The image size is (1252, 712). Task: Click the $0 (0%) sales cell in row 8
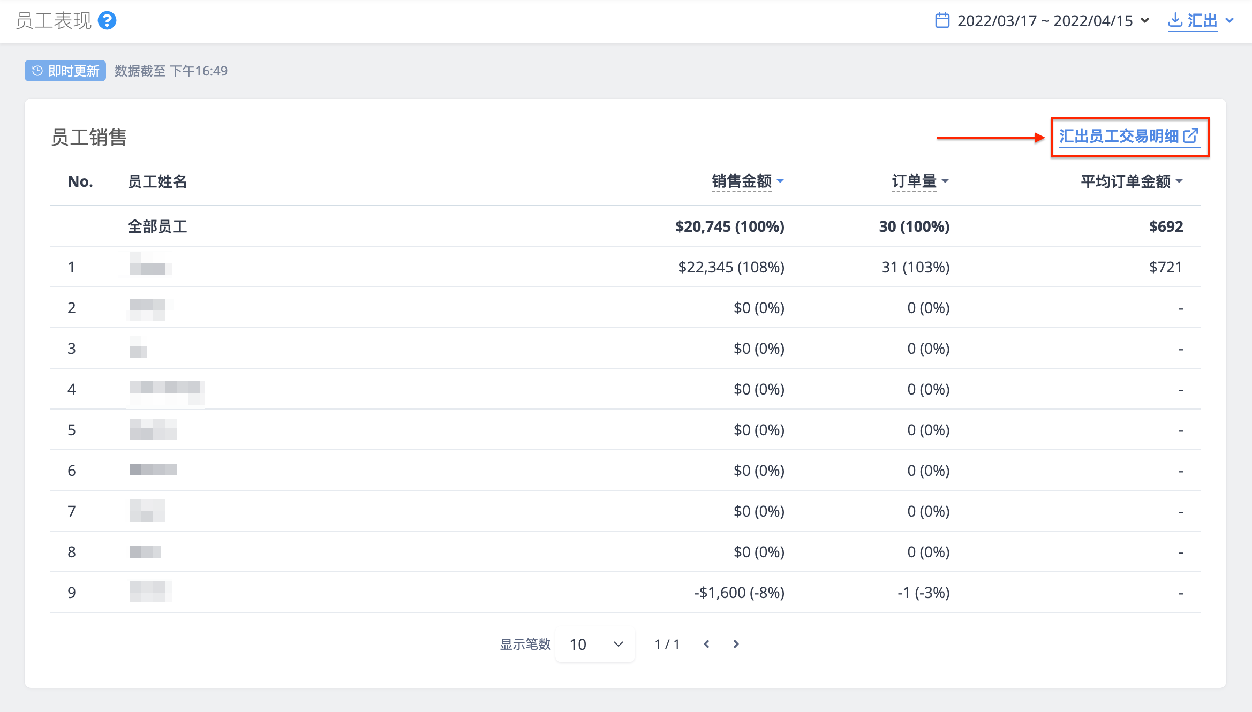(759, 552)
